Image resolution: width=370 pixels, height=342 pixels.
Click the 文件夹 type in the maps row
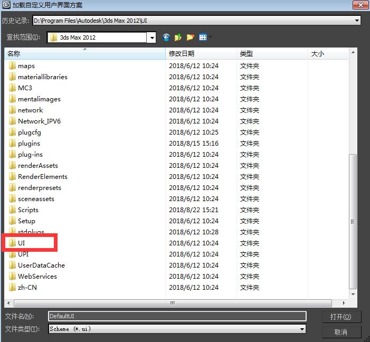coord(250,65)
